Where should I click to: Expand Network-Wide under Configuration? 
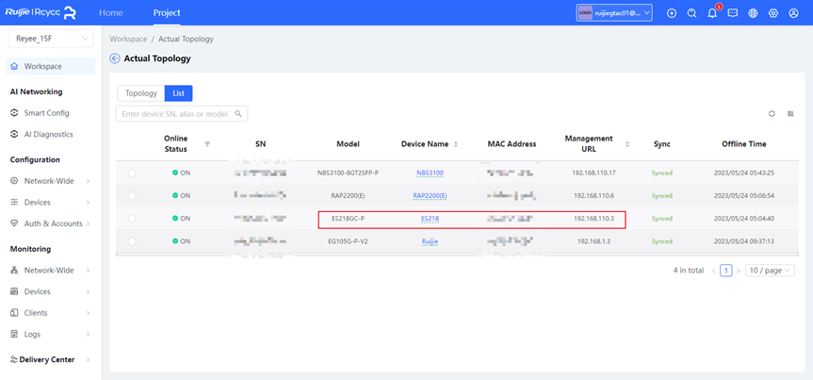(89, 181)
